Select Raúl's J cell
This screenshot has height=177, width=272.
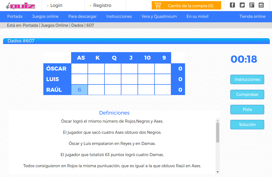point(129,90)
